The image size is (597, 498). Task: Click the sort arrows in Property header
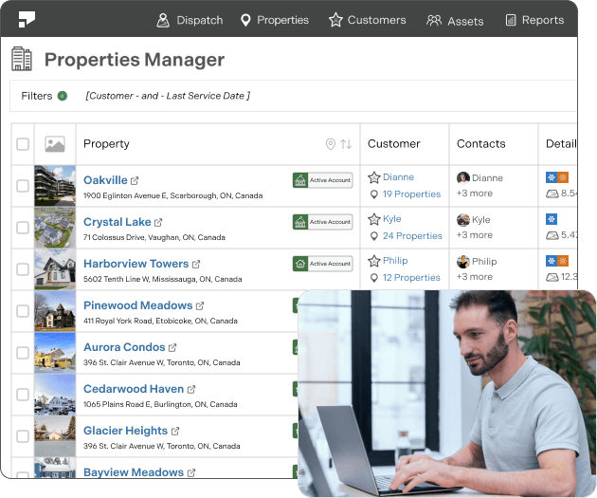[x=346, y=144]
